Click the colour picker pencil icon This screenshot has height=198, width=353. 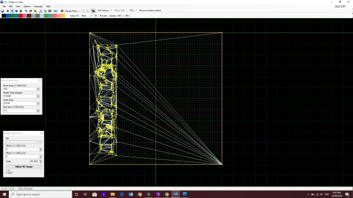click(x=92, y=16)
